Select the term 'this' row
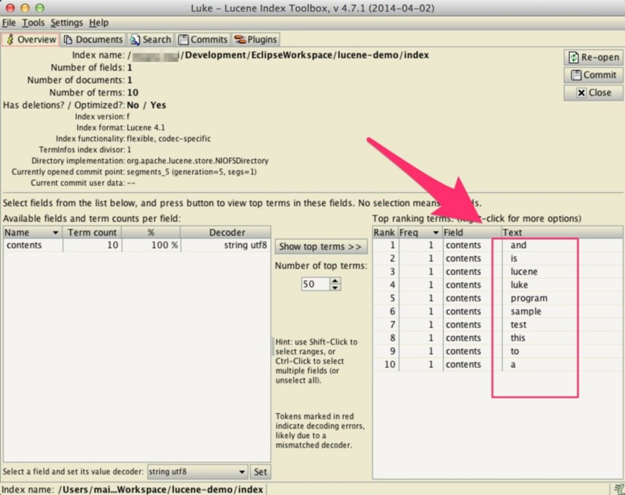Screen dimensions: 625x495 (x=497, y=338)
